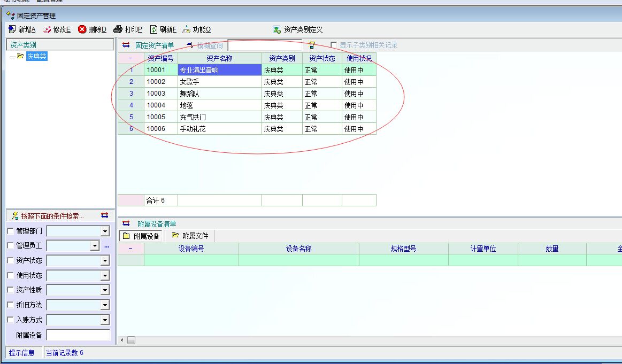This screenshot has width=622, height=364.
Task: Open the 入账方式 dropdown list
Action: coord(105,320)
